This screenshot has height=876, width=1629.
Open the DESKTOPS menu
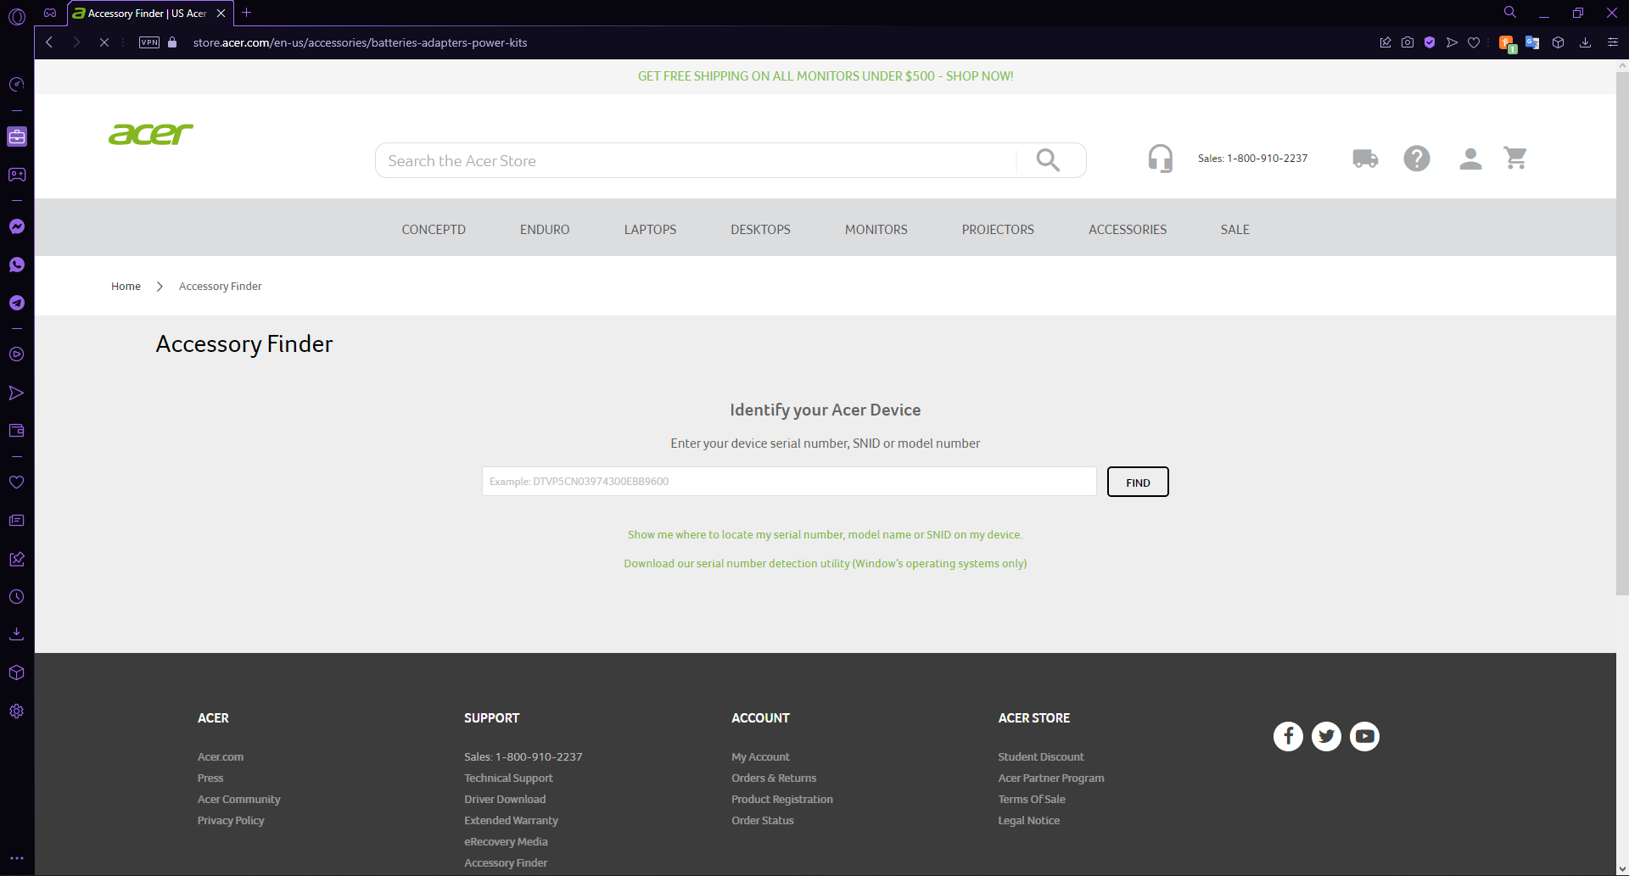[760, 230]
